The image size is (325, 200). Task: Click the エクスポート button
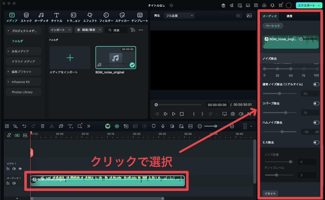coord(309,5)
